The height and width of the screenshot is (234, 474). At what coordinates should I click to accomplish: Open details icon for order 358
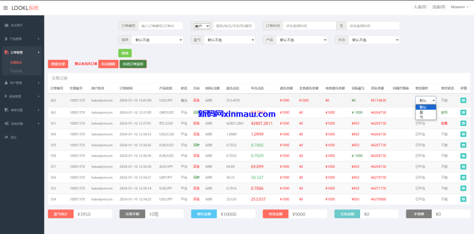pyautogui.click(x=463, y=156)
